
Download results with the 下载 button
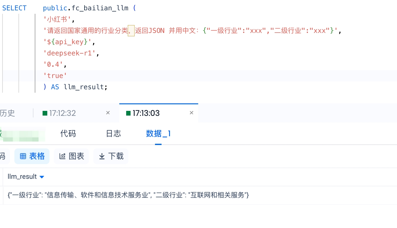(x=111, y=156)
